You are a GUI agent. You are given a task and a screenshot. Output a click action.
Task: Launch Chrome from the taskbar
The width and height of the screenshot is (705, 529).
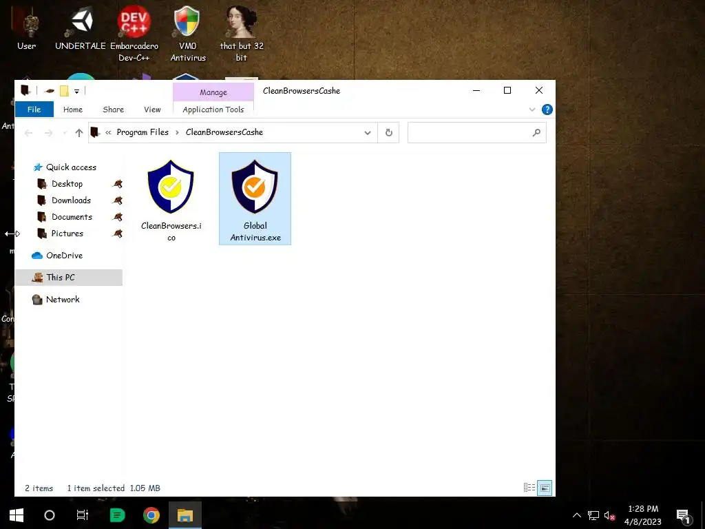tap(151, 515)
